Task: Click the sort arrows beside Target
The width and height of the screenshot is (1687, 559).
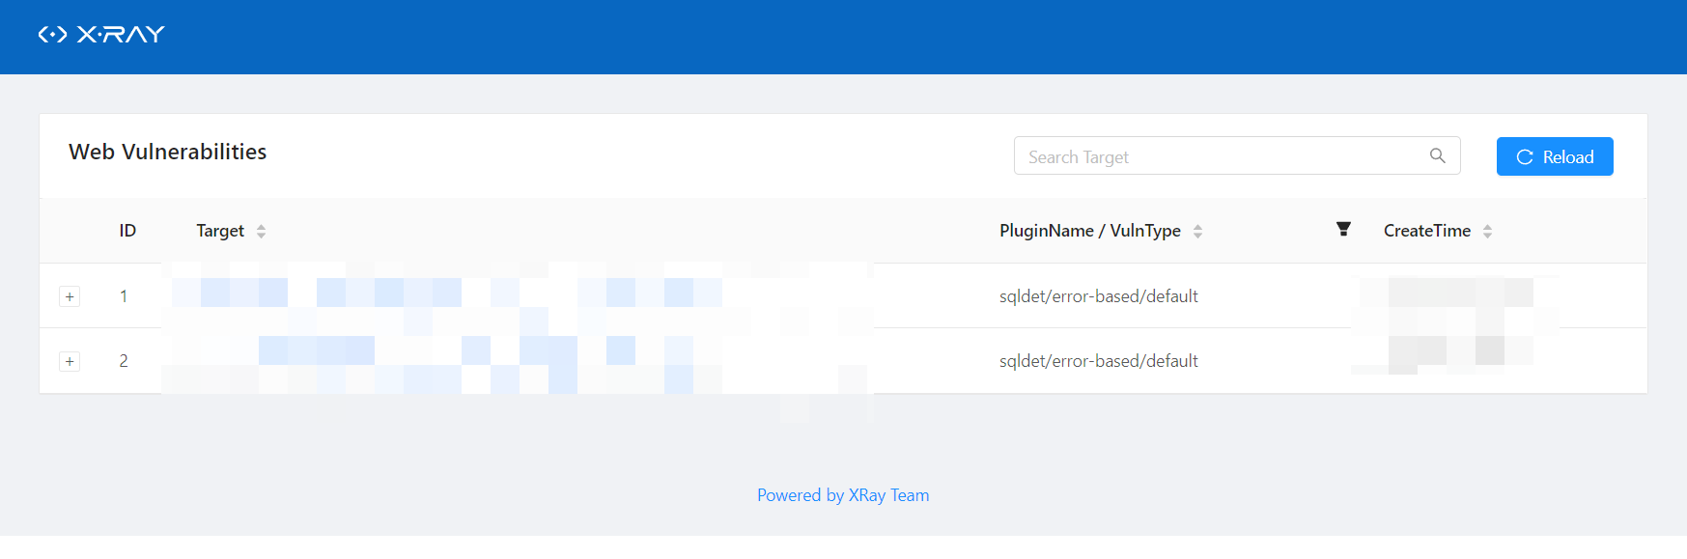Action: [261, 232]
